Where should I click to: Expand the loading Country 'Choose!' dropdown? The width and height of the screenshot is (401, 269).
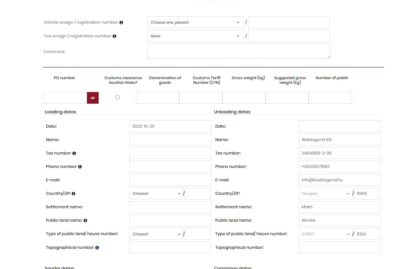click(156, 194)
